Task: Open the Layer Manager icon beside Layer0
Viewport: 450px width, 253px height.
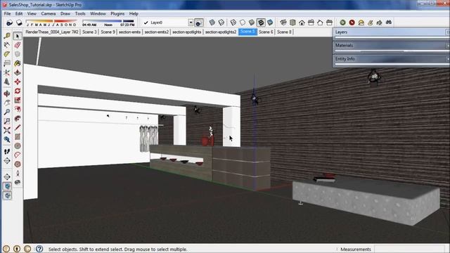Action: (198, 22)
